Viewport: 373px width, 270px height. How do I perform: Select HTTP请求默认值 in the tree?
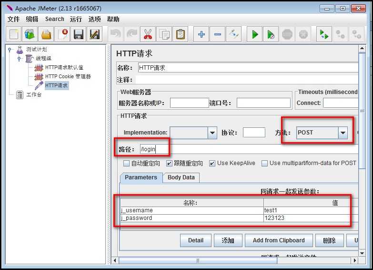point(64,67)
